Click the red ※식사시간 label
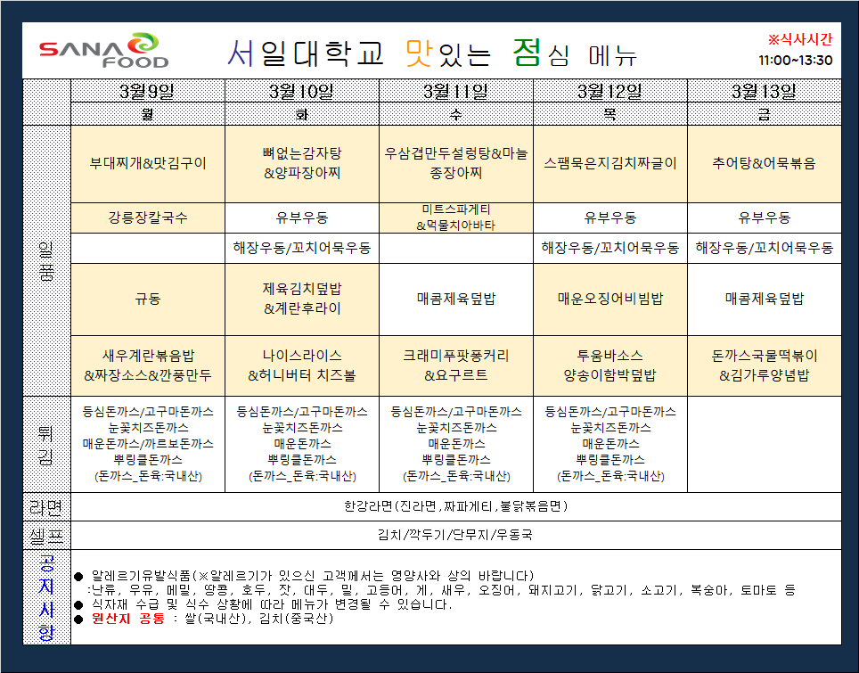Viewport: 859px width, 673px height. pos(799,39)
